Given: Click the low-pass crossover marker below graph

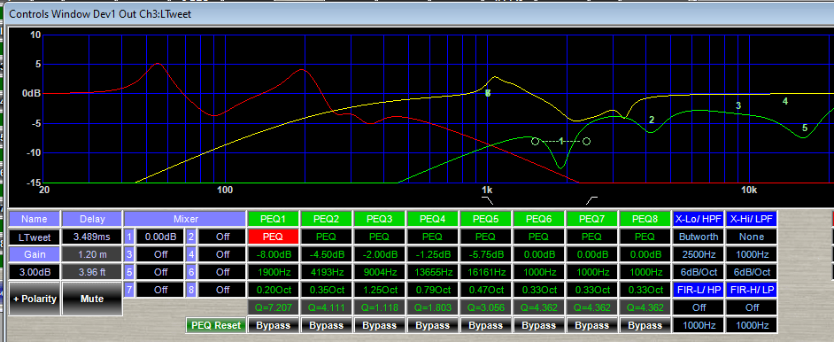Looking at the screenshot, I should (x=591, y=200).
